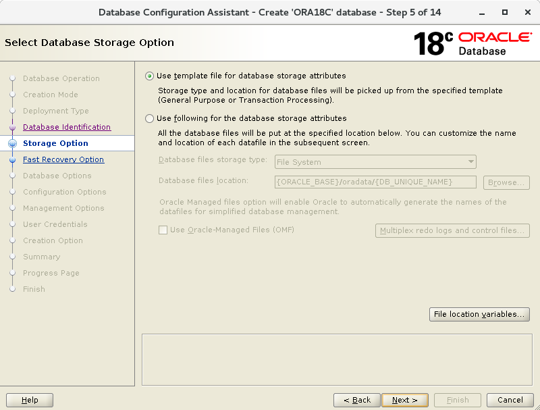Open File location variables dialog
This screenshot has height=410, width=540.
(x=479, y=314)
